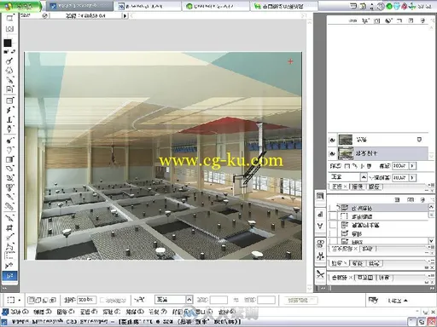Click the History panel new snapshot camera icon
This screenshot has height=327, width=437.
[411, 200]
